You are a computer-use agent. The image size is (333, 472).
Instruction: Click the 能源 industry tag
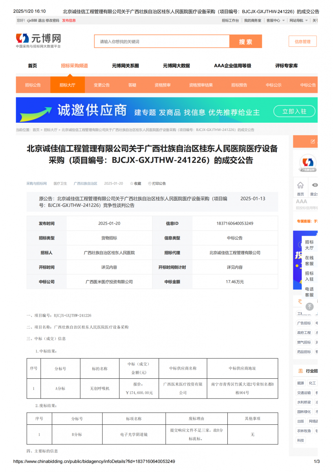(x=301, y=383)
